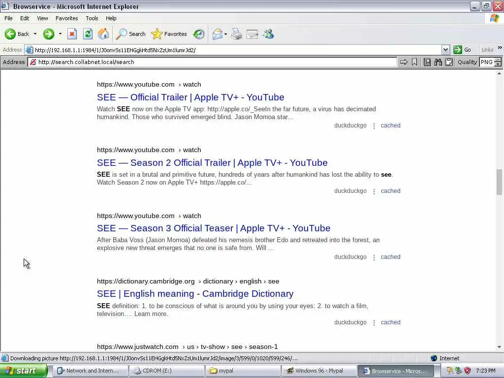Click the IE Back arrow button

pyautogui.click(x=17, y=34)
